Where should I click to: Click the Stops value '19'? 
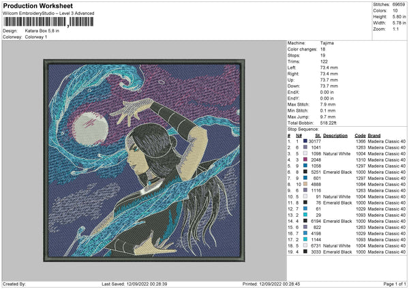[x=322, y=55]
